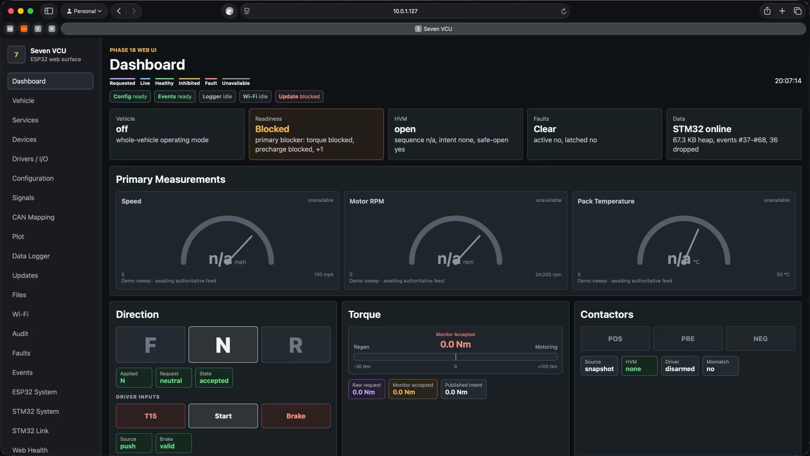Select the N direction button
The image size is (810, 456).
tap(223, 345)
